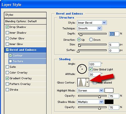Enable the Texture checkbox
Screen dimensions: 126x114
(11, 61)
